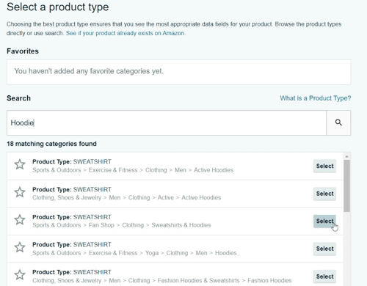The height and width of the screenshot is (286, 367).
Task: Select Clothing, Shoes & Jewelry Active Hoodies type
Action: (x=324, y=194)
